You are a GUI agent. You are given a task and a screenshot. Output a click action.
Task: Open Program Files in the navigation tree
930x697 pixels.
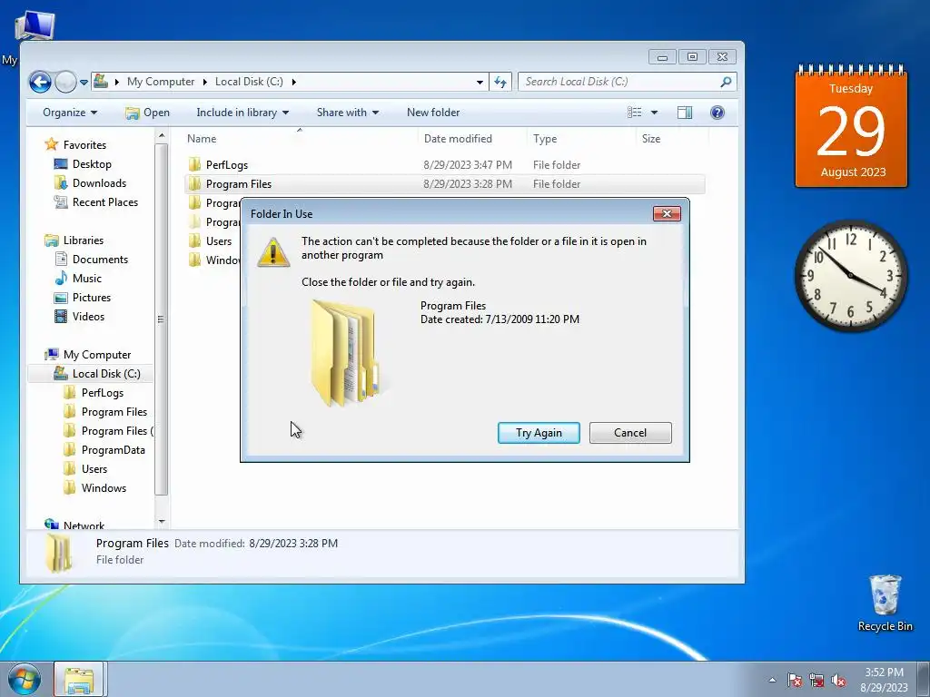pos(114,412)
